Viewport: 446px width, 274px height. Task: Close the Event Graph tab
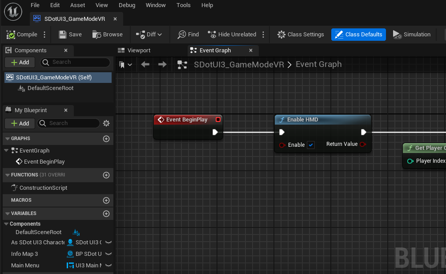(251, 50)
